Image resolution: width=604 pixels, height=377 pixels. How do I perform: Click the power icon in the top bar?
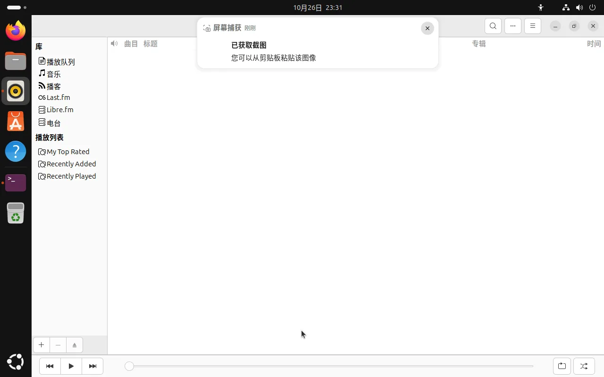593,8
